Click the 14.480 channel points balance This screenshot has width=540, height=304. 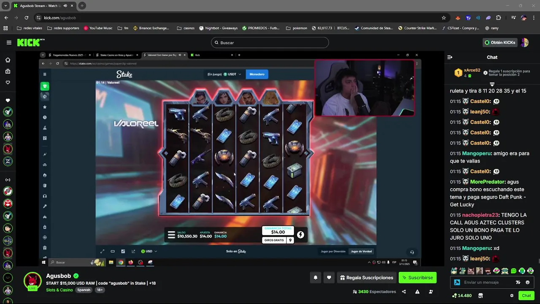[462, 296]
